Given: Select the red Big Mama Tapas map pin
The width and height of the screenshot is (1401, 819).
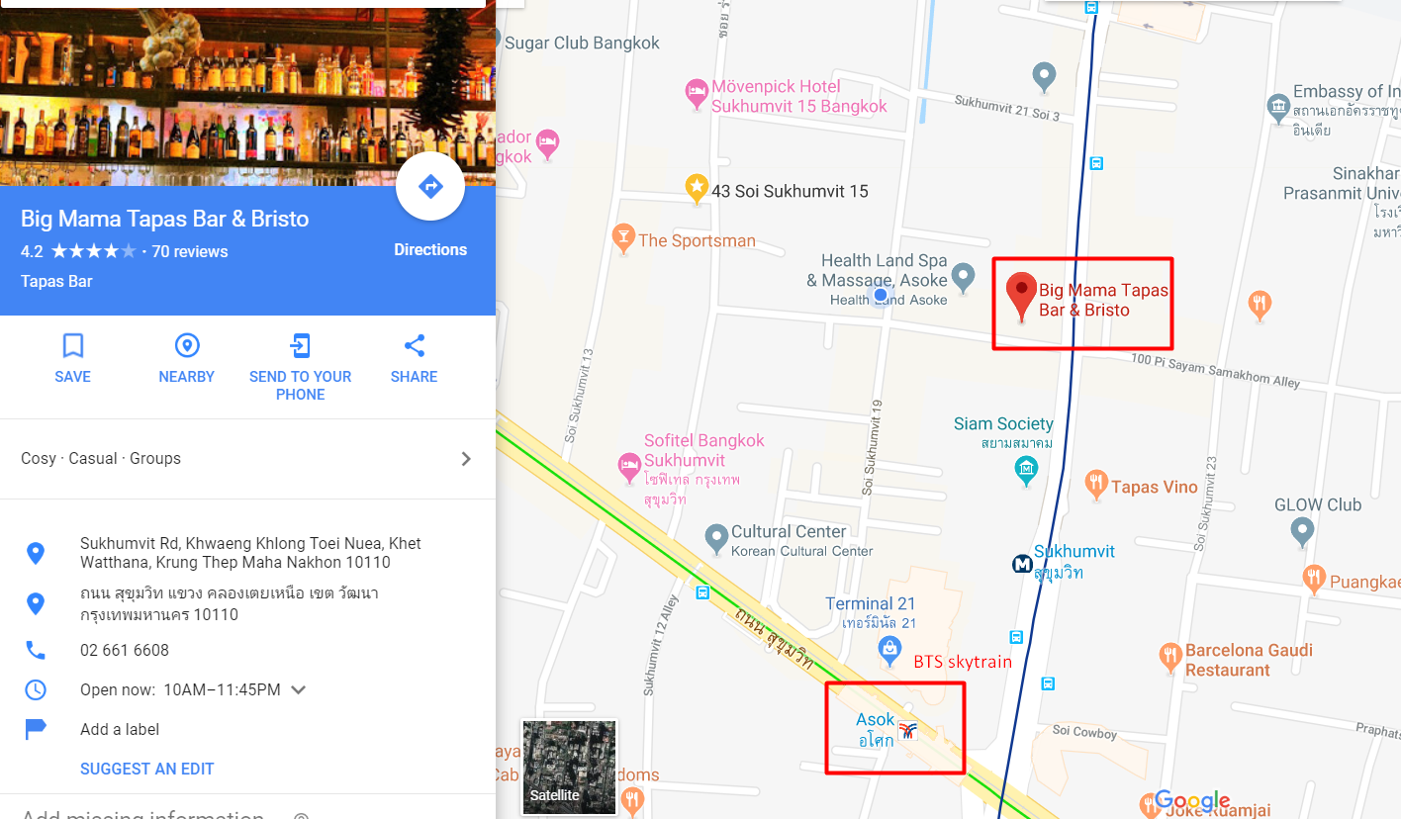Looking at the screenshot, I should click(x=1021, y=297).
